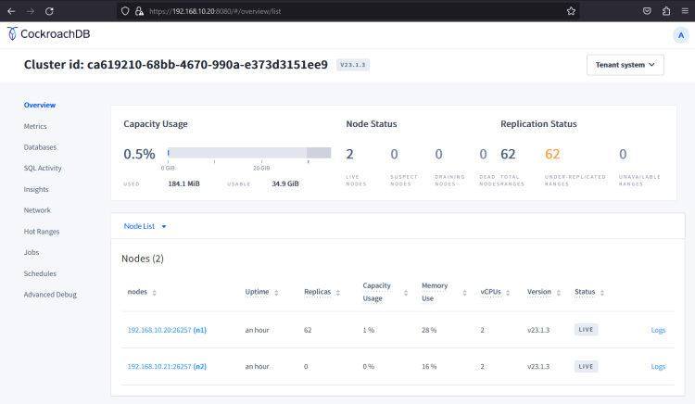
Task: Click the capacity usage bar
Action: pos(248,152)
